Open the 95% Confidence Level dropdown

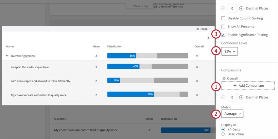(x=229, y=51)
